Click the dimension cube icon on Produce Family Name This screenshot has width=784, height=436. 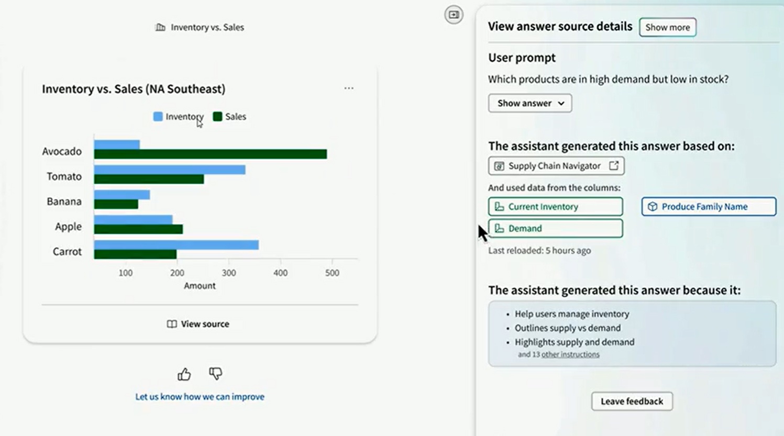coord(653,206)
